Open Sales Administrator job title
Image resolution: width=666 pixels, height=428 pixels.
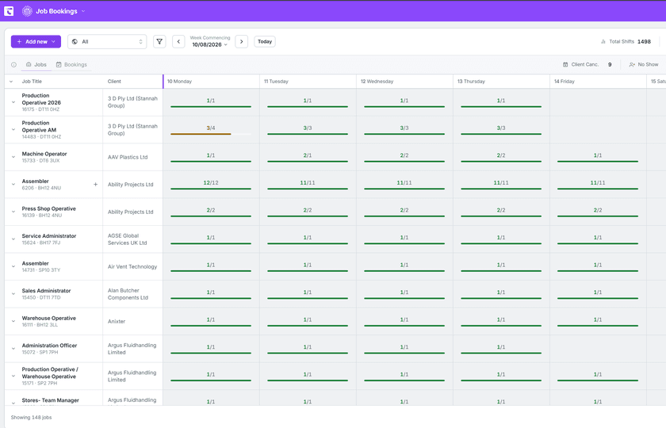click(46, 291)
